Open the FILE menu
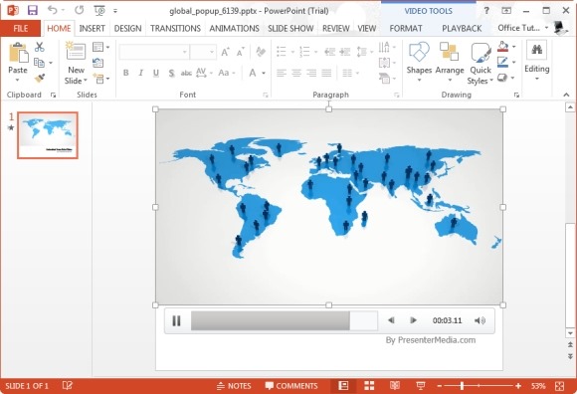This screenshot has height=394, width=577. [21, 28]
